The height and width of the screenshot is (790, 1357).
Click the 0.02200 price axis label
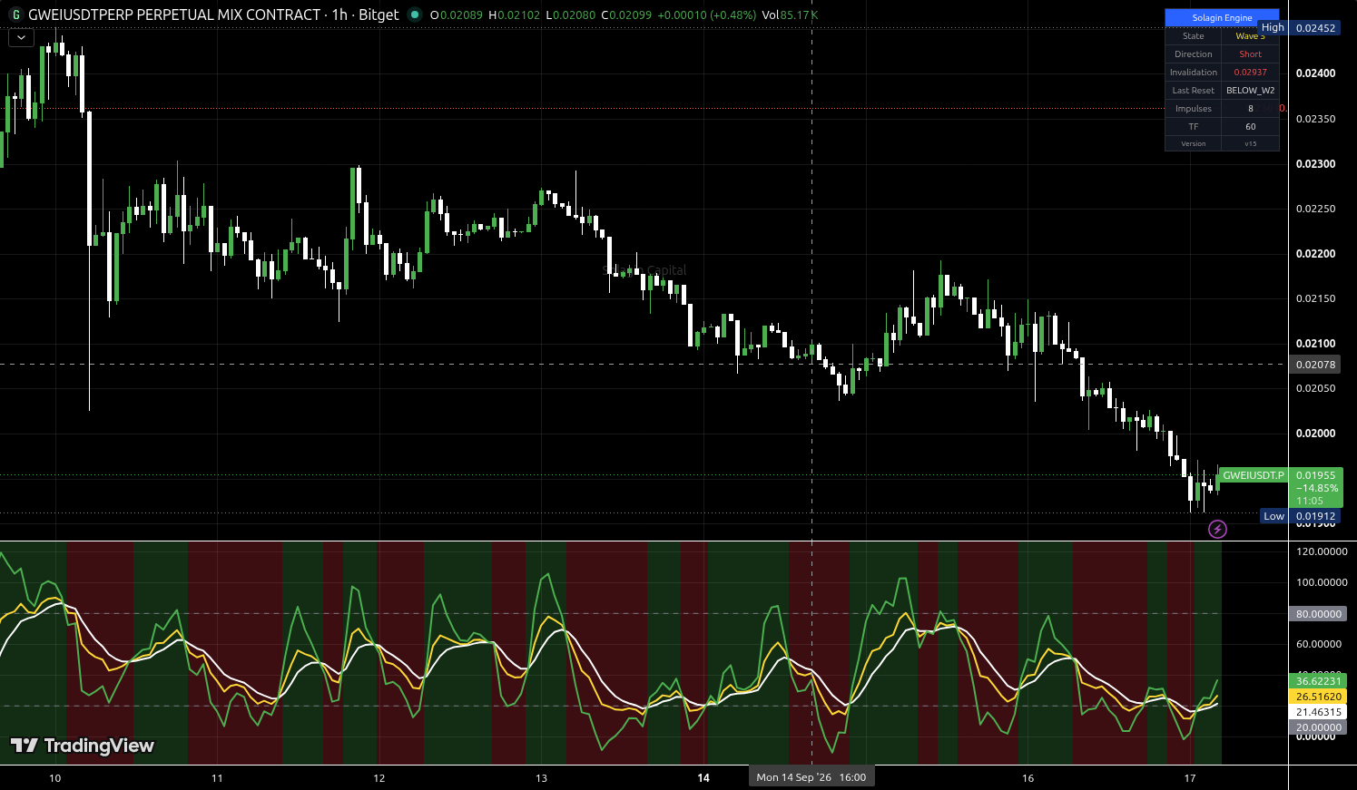(x=1315, y=254)
